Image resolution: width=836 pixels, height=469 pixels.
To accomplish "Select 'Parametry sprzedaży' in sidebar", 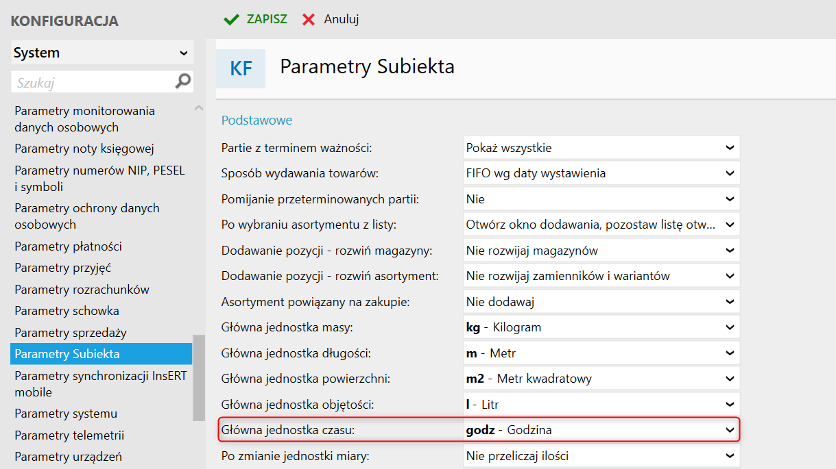I will (71, 333).
